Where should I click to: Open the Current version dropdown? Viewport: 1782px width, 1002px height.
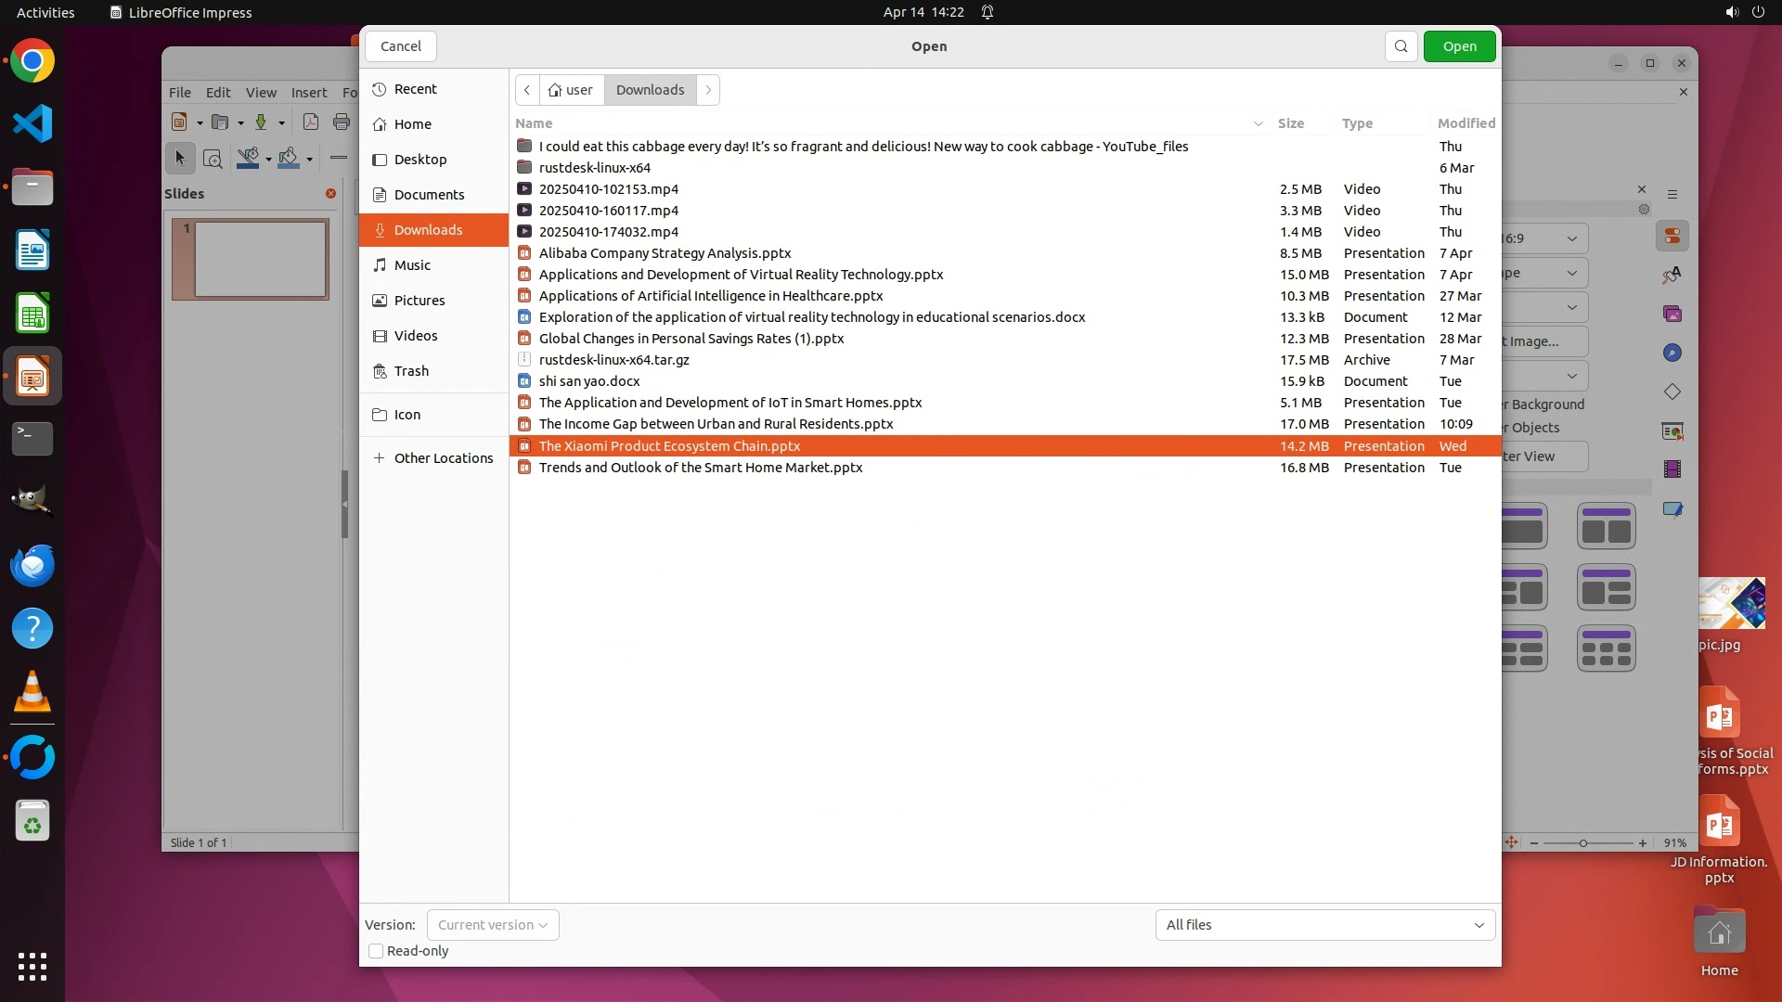click(x=493, y=925)
